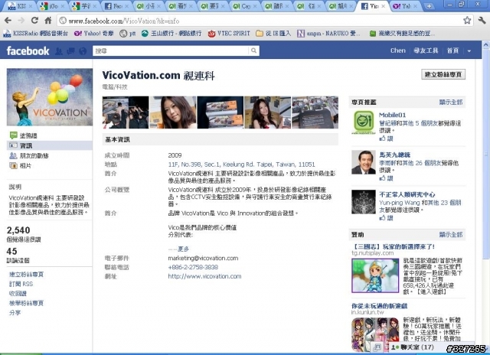This screenshot has width=490, height=355.
Task: Open a new tab with plus button
Action: [x=429, y=6]
